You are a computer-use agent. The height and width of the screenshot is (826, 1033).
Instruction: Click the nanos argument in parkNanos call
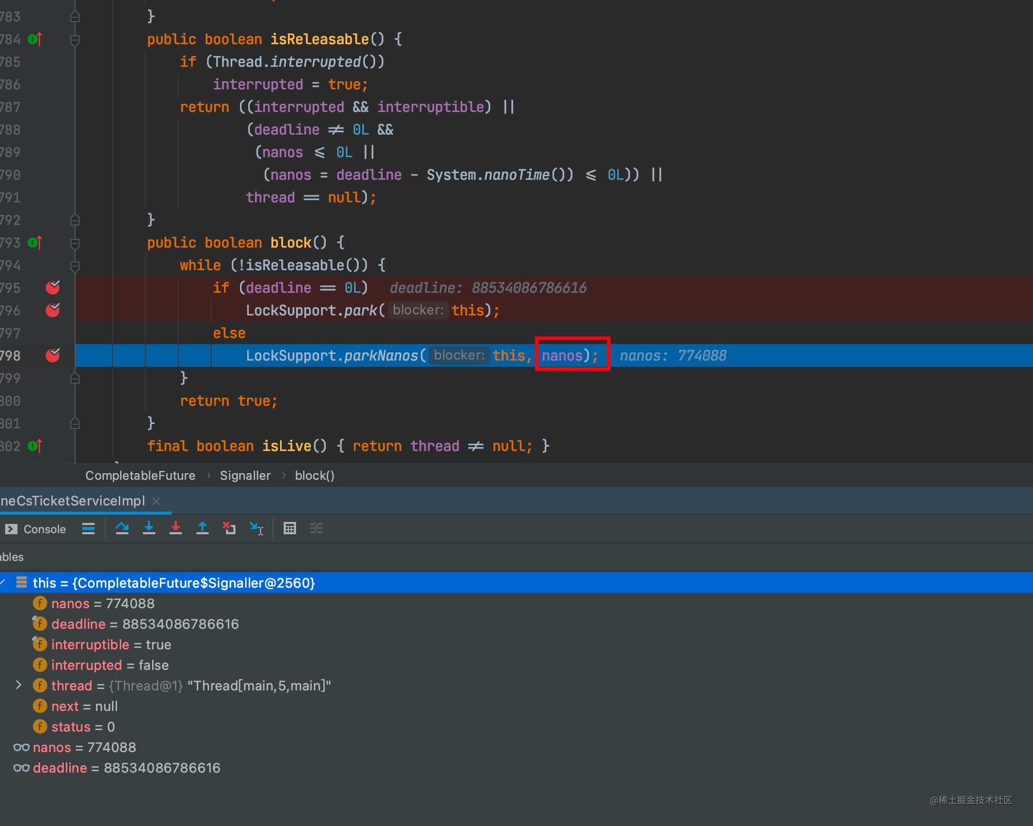pos(562,355)
